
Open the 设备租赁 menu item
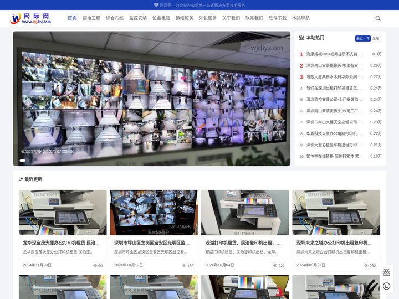[161, 18]
